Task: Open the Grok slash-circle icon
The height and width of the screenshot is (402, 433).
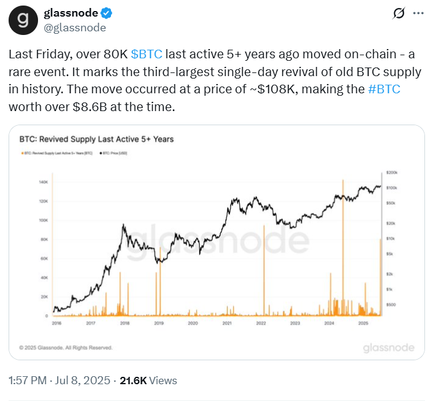Action: [399, 14]
